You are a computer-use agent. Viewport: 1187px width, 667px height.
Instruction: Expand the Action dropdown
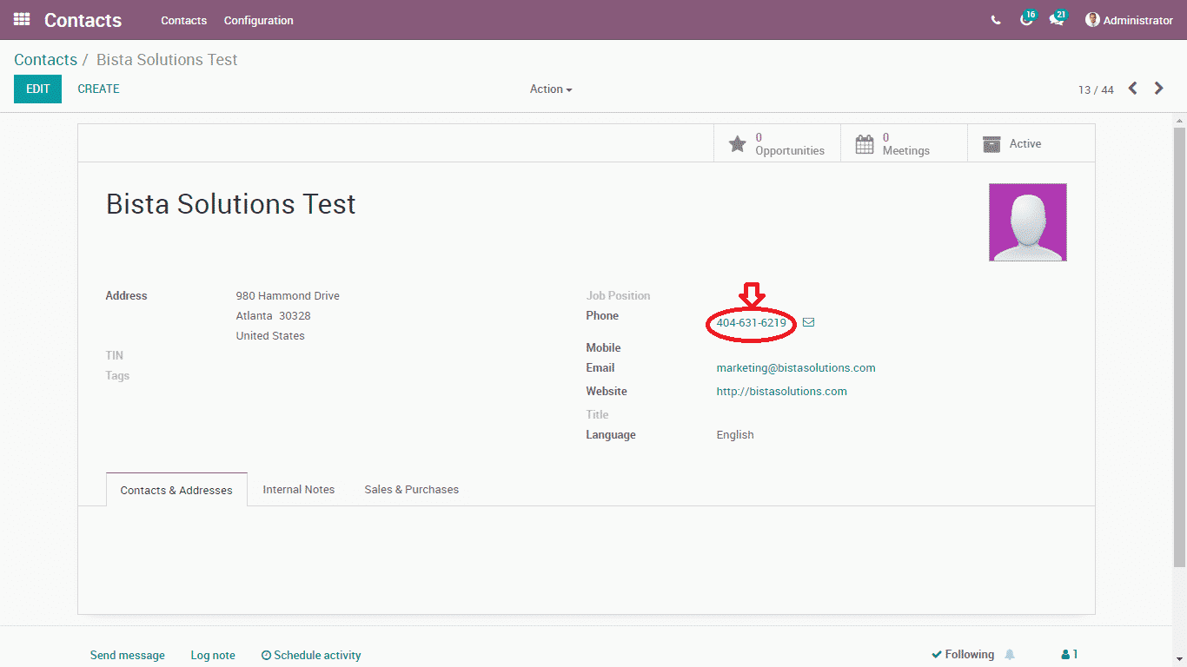tap(551, 89)
